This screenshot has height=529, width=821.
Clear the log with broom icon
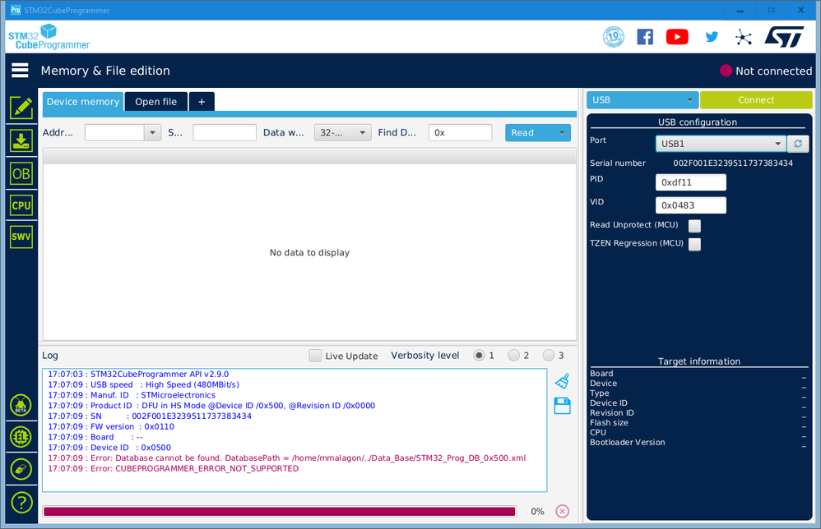point(563,381)
